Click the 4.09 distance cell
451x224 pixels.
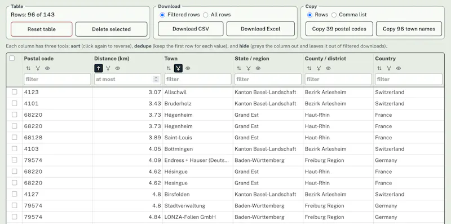(127, 160)
